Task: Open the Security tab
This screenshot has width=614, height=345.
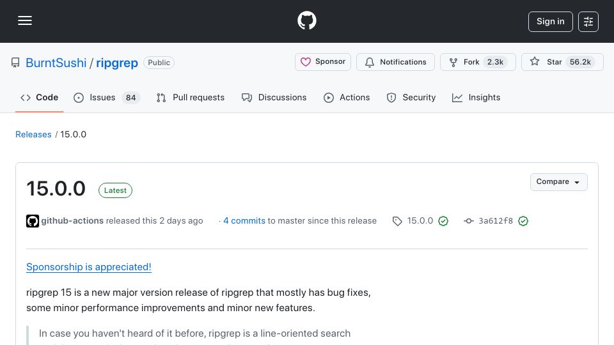Action: (411, 97)
